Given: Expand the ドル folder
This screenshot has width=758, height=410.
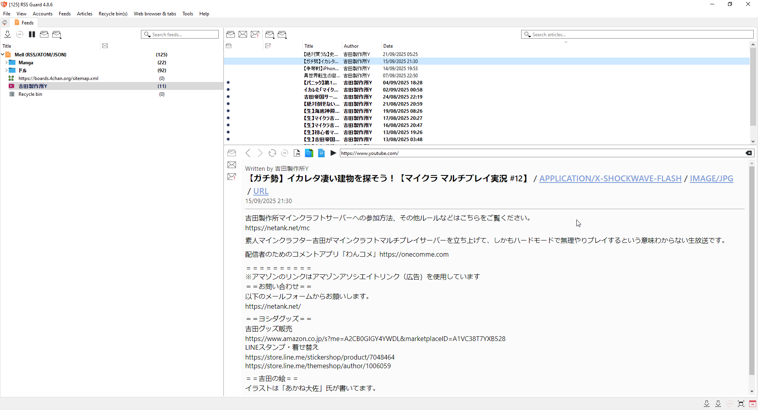Looking at the screenshot, I should coord(6,70).
